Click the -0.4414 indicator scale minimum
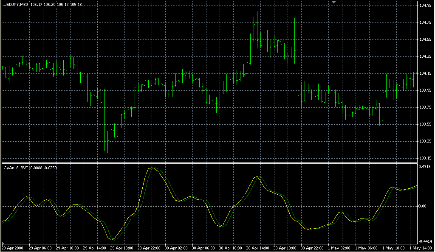Image resolution: width=435 pixels, height=252 pixels. [425, 241]
